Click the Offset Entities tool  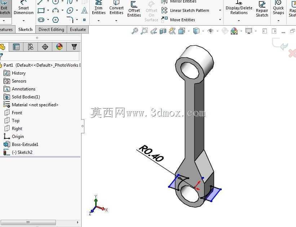pos(134,9)
